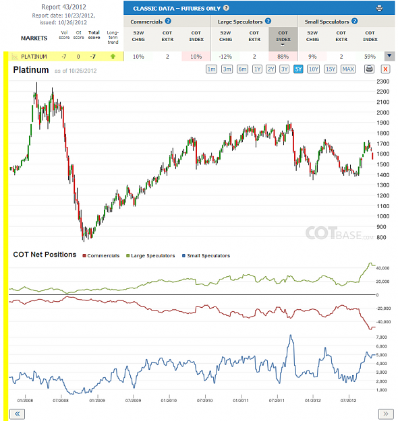Select the 1Y time range
Image resolution: width=398 pixels, height=421 pixels.
(x=258, y=69)
